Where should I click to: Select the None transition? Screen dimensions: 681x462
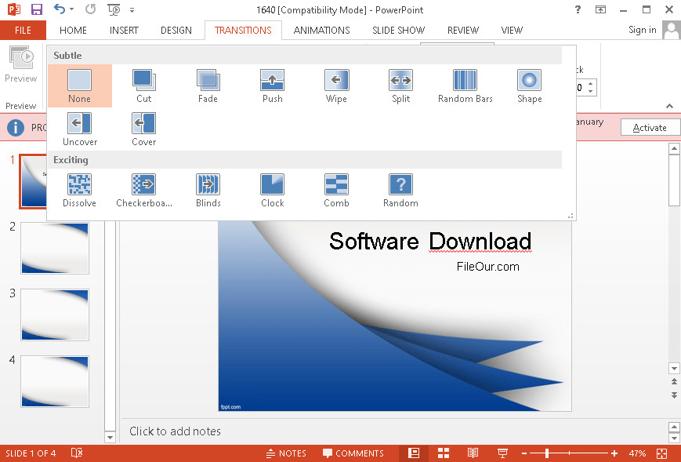(79, 86)
